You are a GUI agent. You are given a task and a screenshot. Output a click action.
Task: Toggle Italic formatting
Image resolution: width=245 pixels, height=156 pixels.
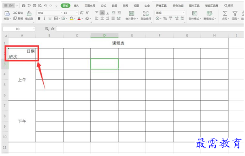[45, 19]
